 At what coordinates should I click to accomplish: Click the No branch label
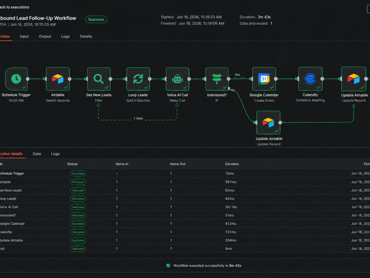(233, 90)
